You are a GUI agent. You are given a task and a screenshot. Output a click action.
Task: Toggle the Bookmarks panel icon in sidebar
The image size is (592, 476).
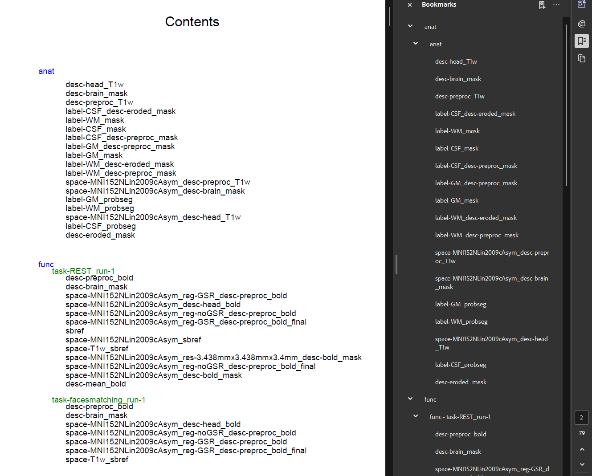tap(582, 41)
